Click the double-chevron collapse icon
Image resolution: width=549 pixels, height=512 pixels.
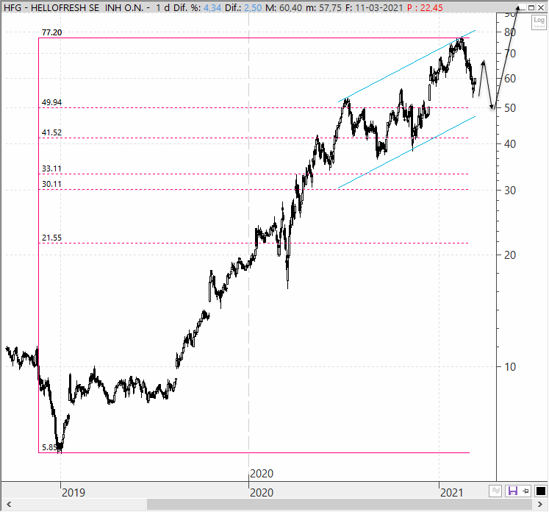[496, 491]
